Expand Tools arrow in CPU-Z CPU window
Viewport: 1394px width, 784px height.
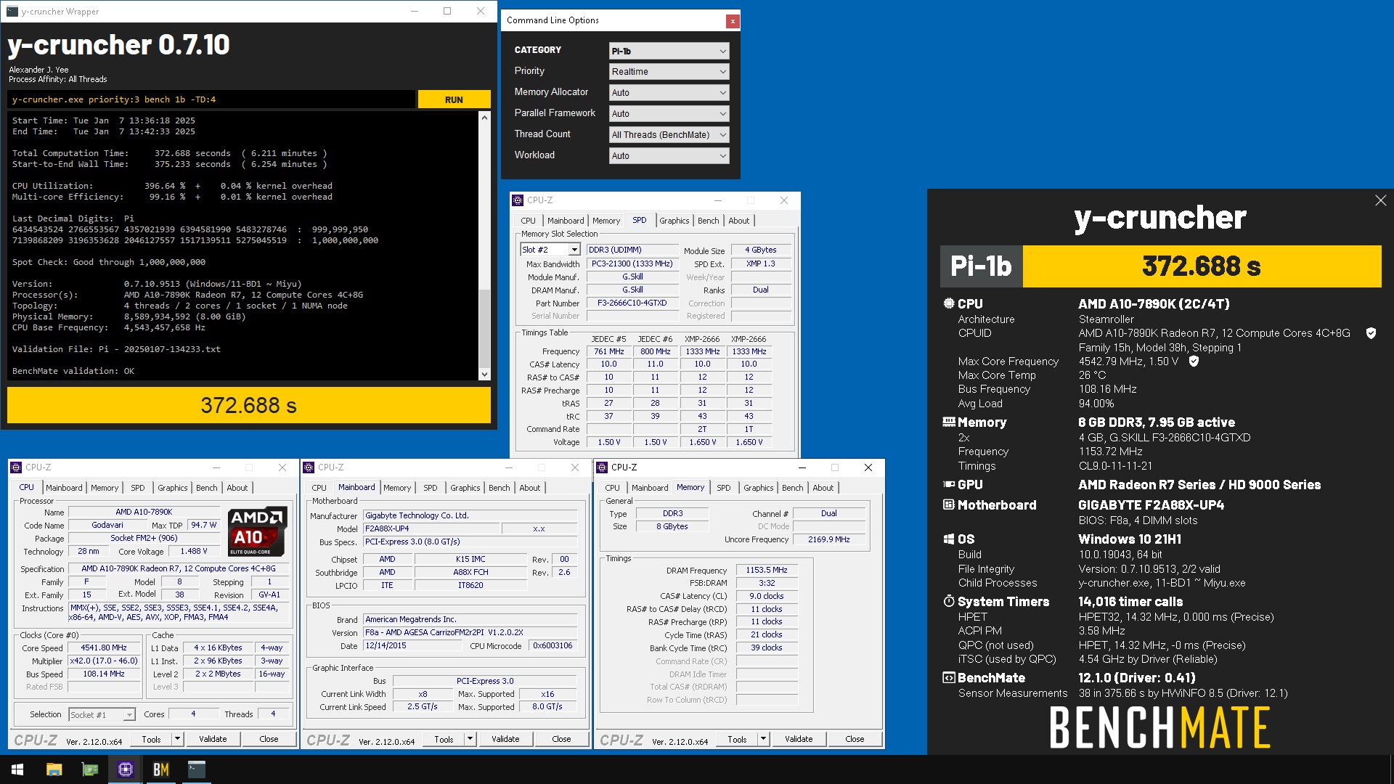176,739
